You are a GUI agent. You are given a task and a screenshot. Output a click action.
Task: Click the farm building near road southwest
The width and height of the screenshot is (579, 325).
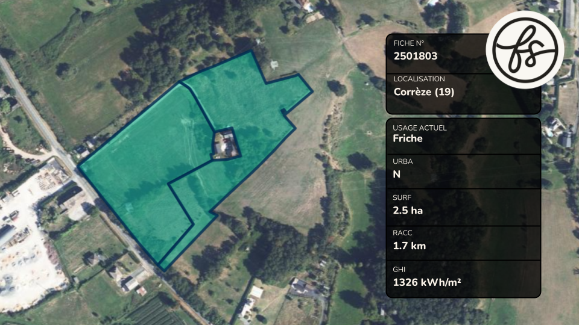(70, 200)
